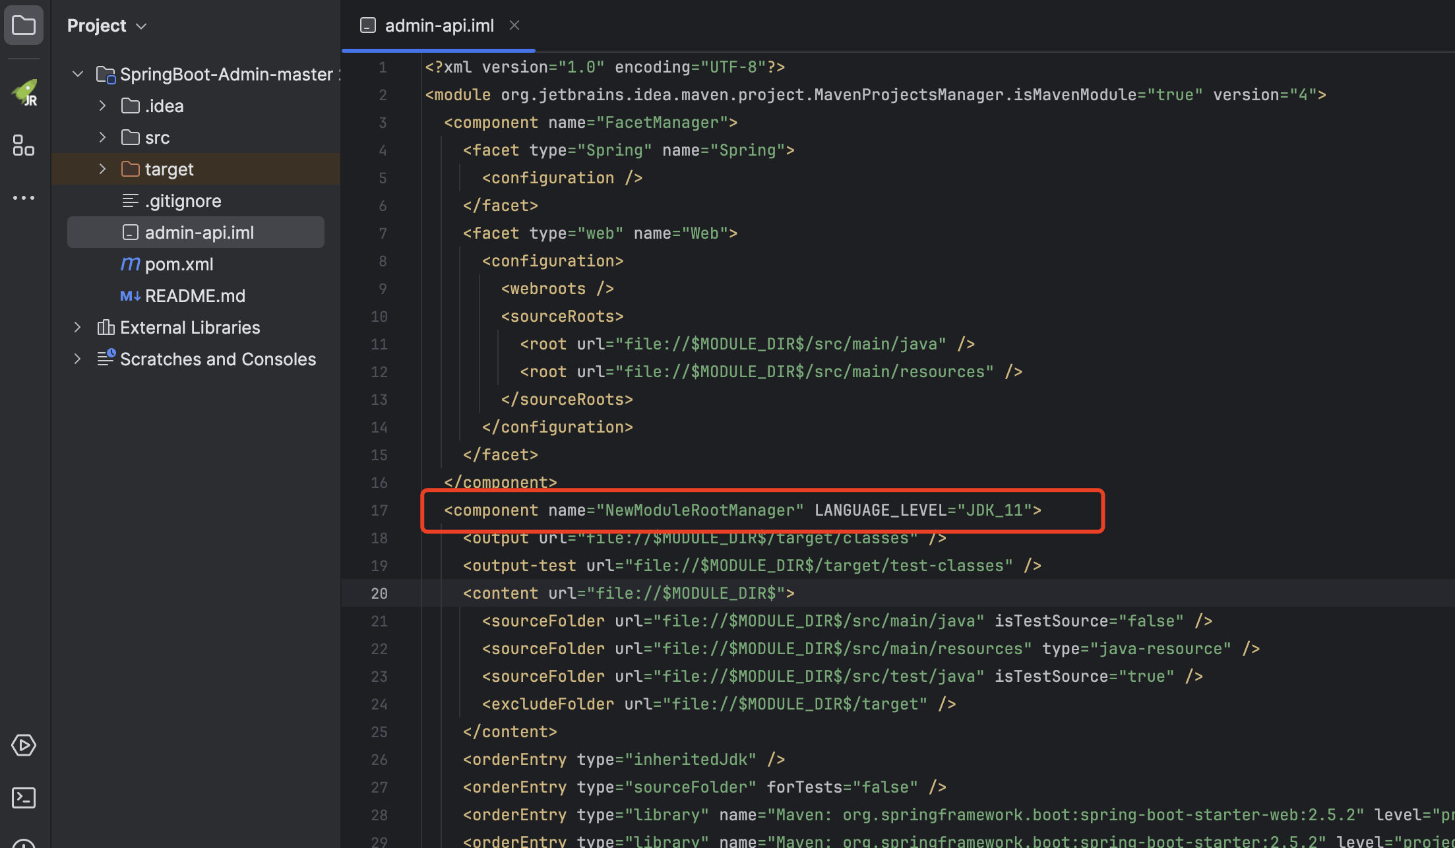Open the Structure tool window icon

[x=24, y=146]
